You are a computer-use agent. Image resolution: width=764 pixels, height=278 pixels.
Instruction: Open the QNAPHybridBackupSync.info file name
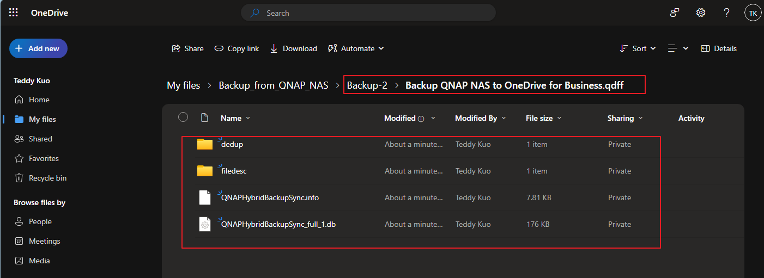pos(270,197)
